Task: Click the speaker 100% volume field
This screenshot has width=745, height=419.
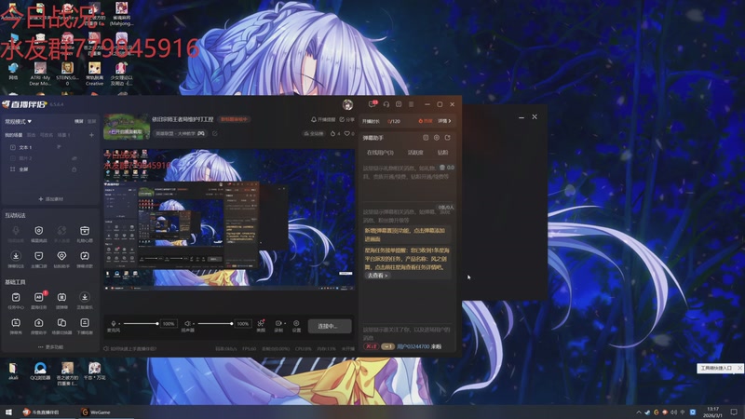Action: 243,323
